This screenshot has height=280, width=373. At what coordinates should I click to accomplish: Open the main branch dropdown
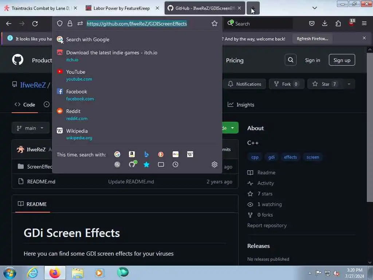(31, 128)
